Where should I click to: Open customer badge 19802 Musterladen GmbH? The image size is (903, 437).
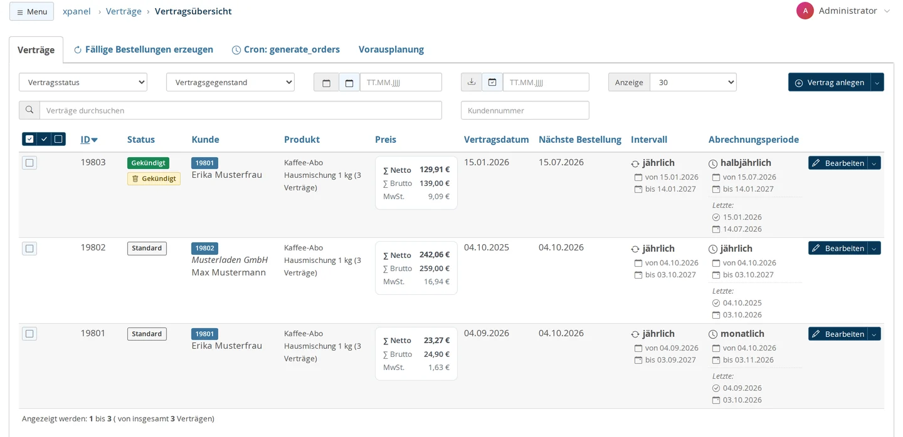pos(204,248)
